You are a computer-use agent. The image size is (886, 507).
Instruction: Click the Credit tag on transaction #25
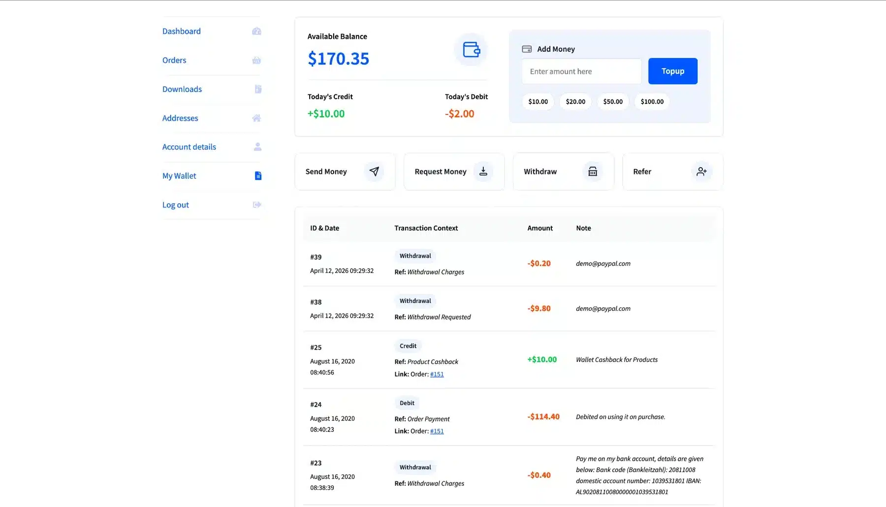(408, 346)
